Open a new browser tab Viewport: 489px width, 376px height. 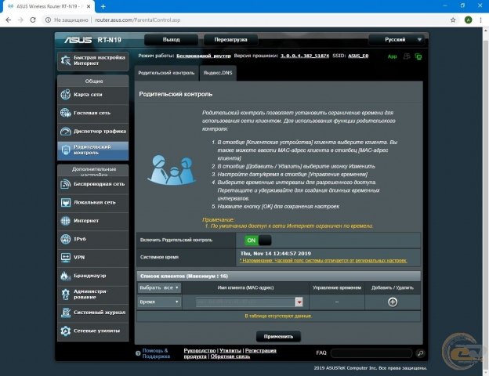[x=103, y=6]
